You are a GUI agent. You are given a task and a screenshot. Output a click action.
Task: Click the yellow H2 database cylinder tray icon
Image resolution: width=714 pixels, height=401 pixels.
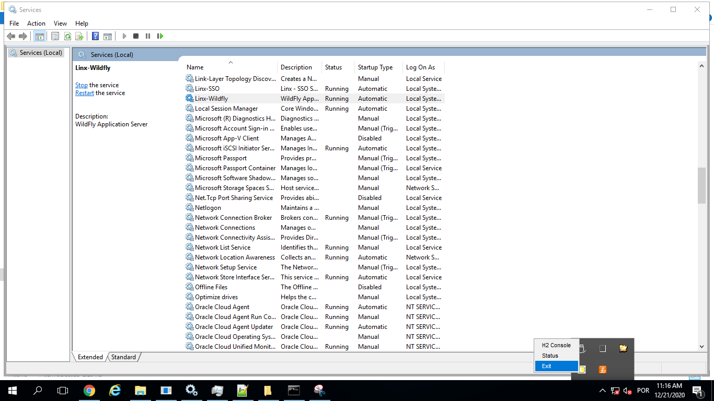tap(582, 369)
